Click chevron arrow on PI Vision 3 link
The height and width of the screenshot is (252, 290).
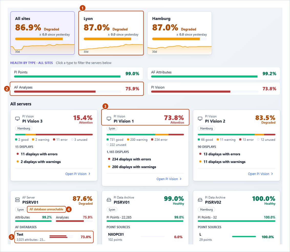click(89, 174)
